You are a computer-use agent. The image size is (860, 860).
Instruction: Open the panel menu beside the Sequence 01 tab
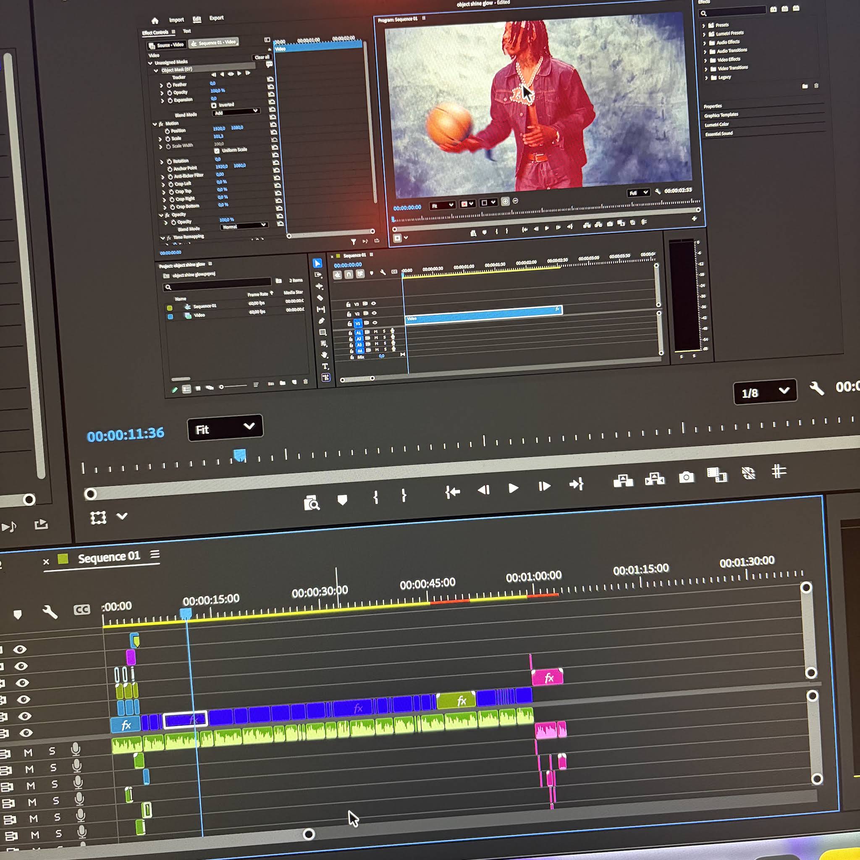click(x=155, y=554)
